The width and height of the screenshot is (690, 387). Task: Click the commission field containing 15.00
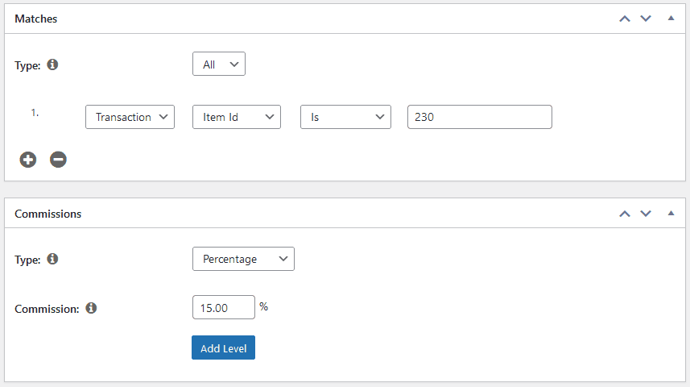coord(224,307)
